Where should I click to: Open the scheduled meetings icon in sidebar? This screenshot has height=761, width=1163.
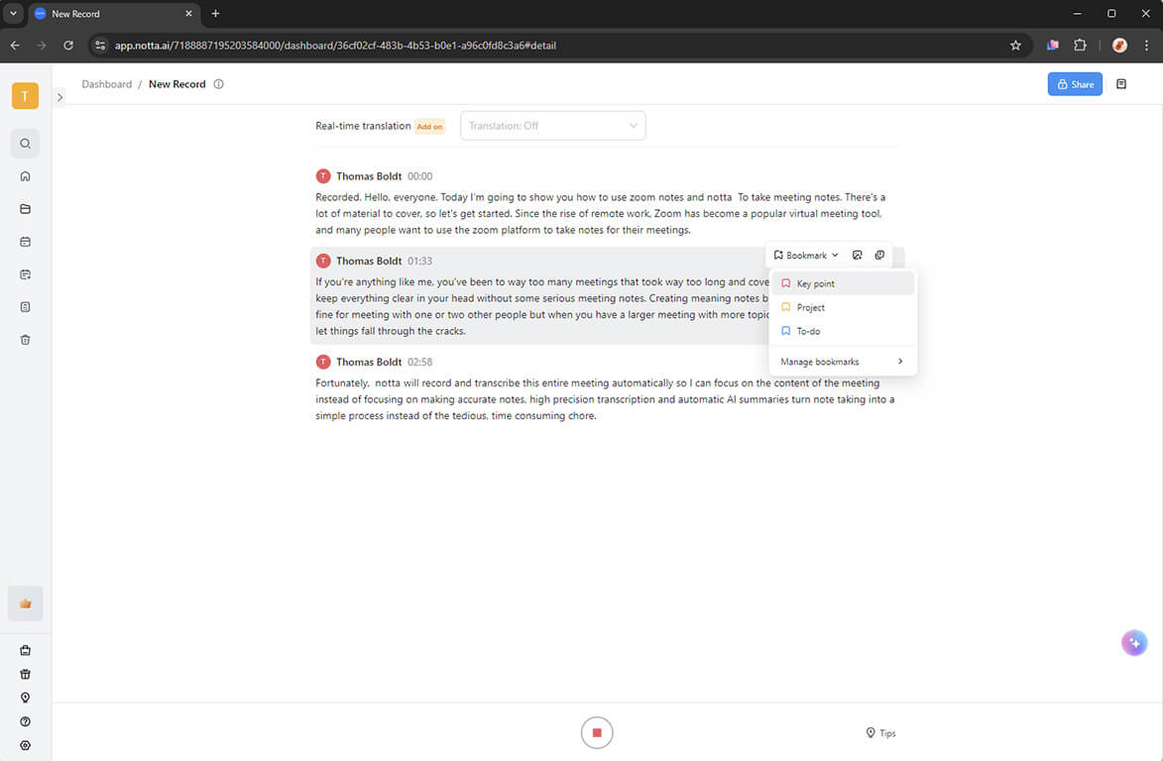click(25, 274)
